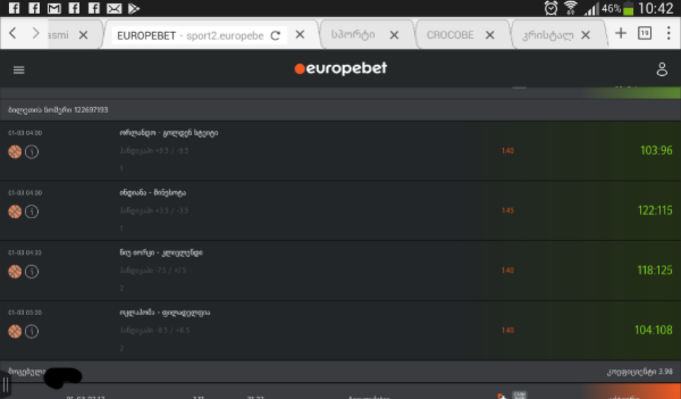Open the user account profile icon
The width and height of the screenshot is (681, 399).
click(x=662, y=69)
